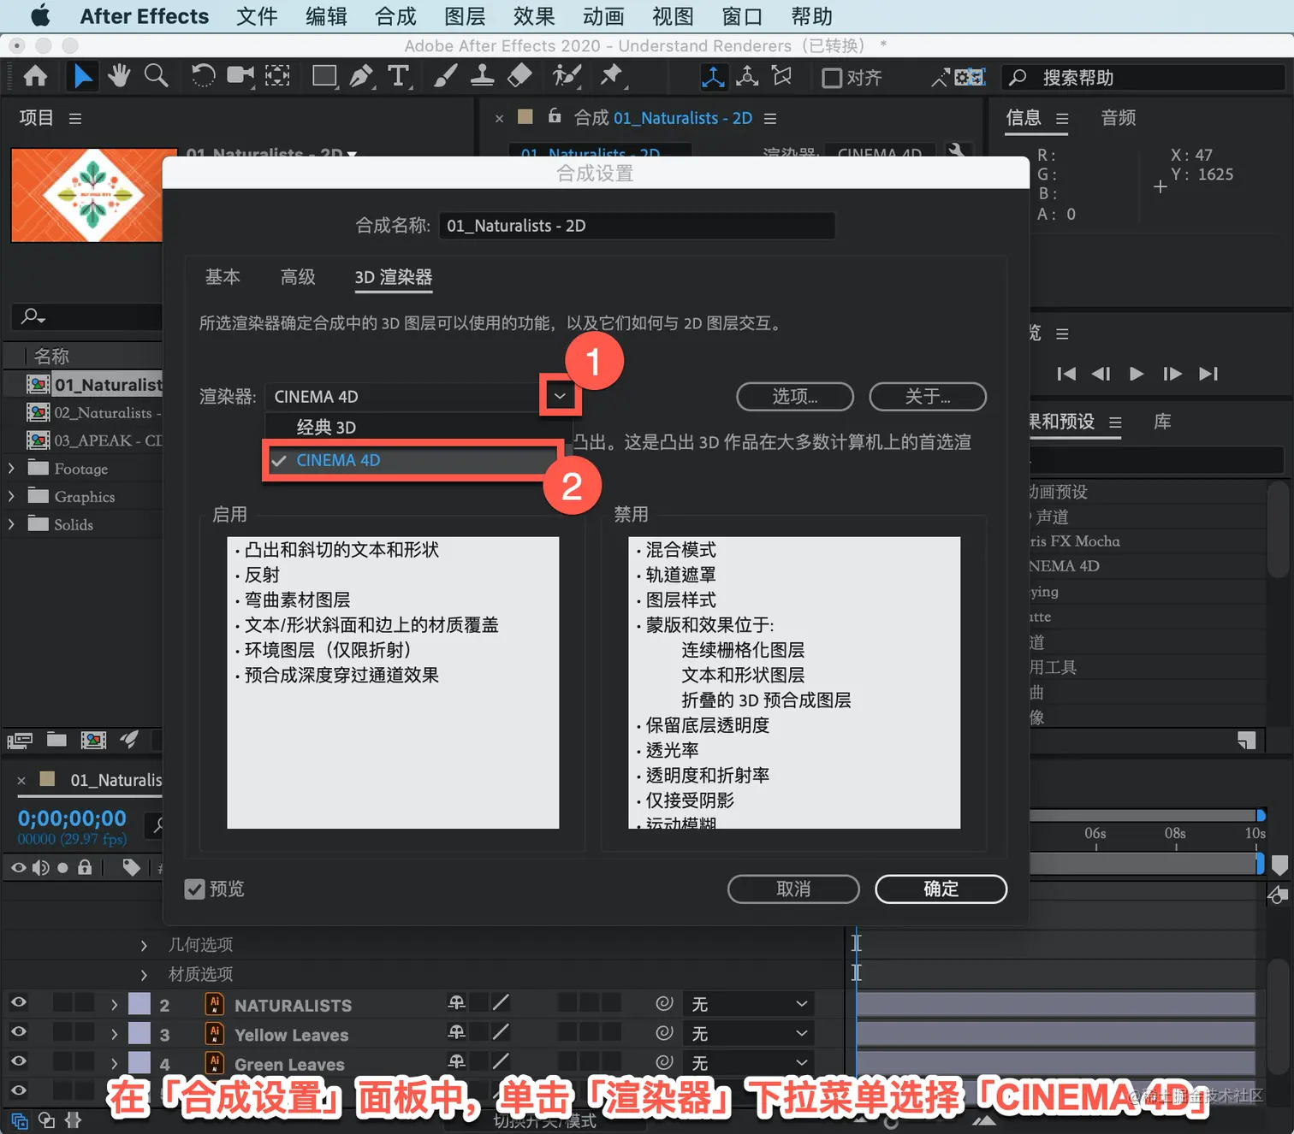Image resolution: width=1294 pixels, height=1134 pixels.
Task: Click the NATURALISTS layer label color swatch
Action: [139, 1004]
